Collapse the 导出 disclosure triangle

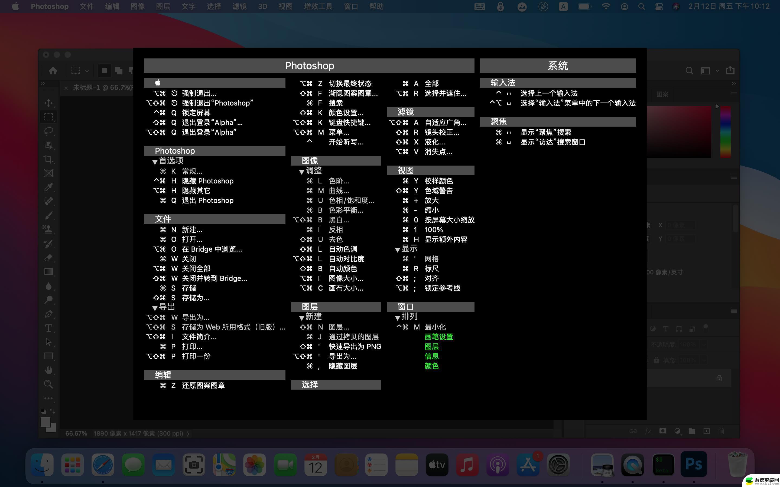[x=155, y=308]
